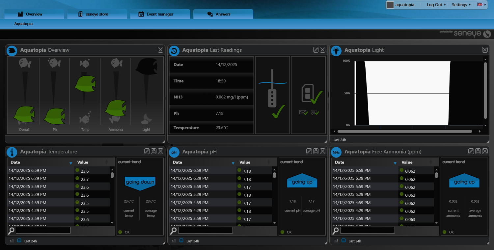Click the Light graph horizontal scrollbar
Screen dimensions: 494x250
(405, 131)
